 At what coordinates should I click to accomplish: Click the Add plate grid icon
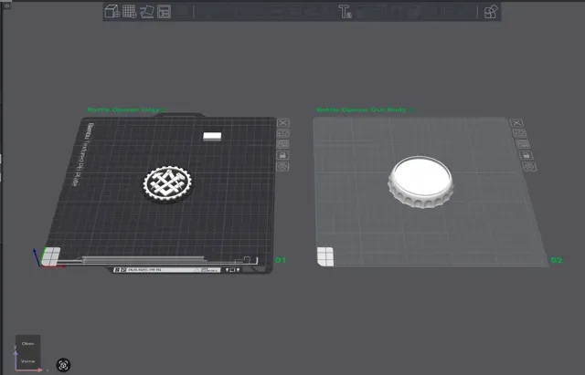[x=130, y=12]
